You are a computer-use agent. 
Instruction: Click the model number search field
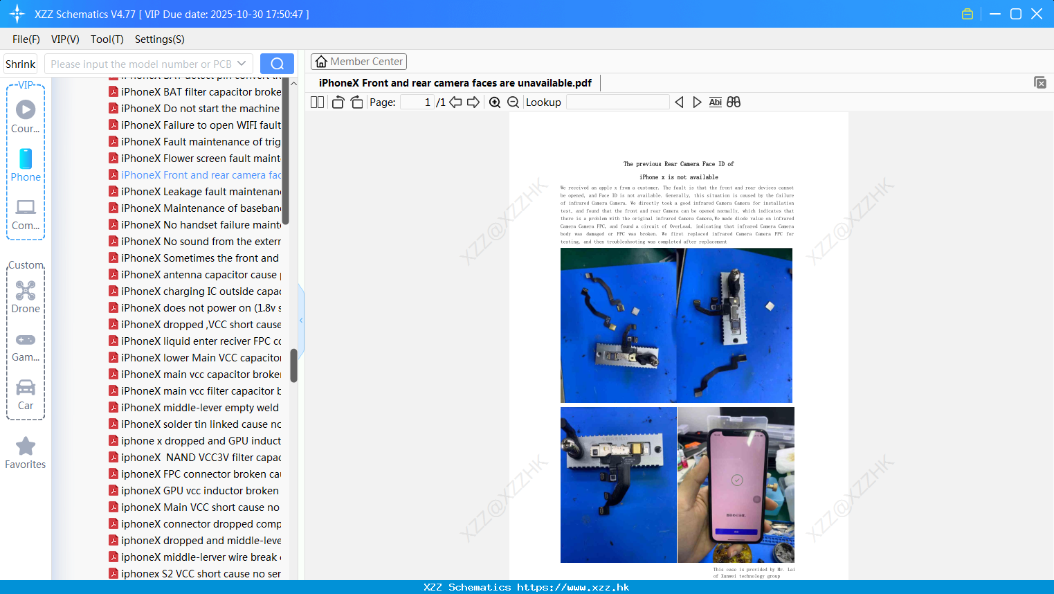140,64
